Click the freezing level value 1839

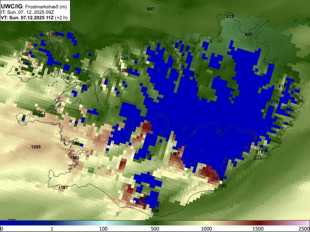coord(219,179)
